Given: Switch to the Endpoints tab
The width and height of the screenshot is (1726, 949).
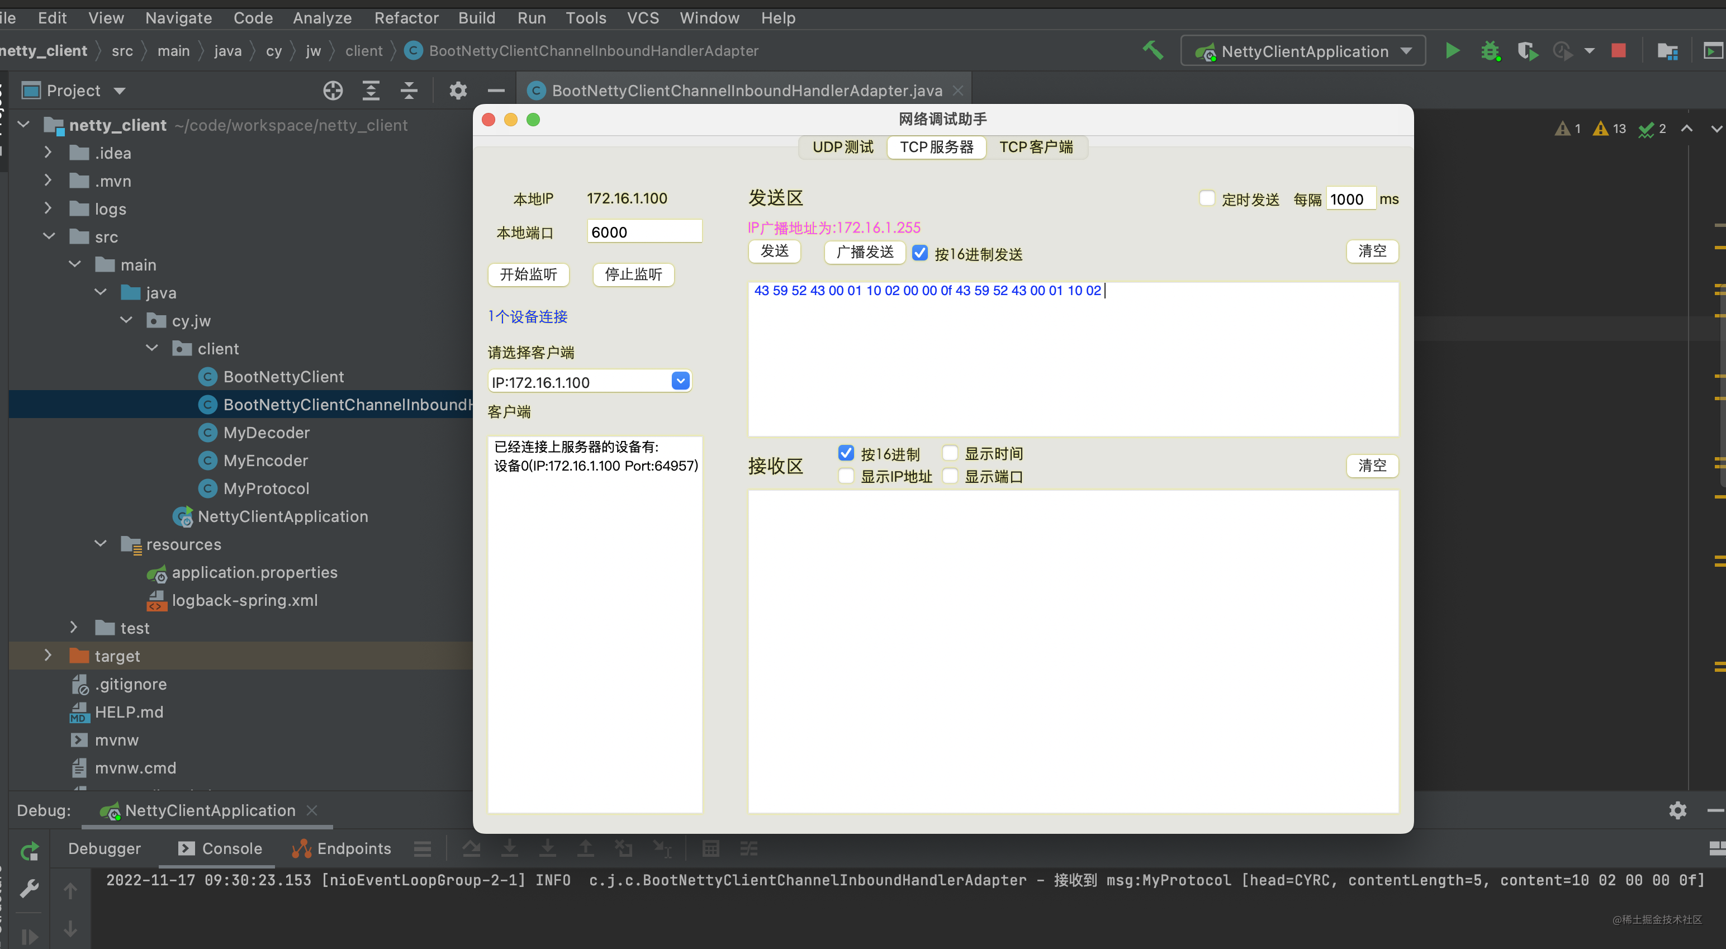Looking at the screenshot, I should [342, 848].
